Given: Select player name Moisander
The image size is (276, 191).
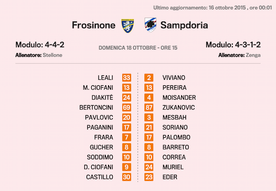Looking at the screenshot, I should click(179, 97).
